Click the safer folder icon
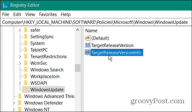 pos(26,30)
